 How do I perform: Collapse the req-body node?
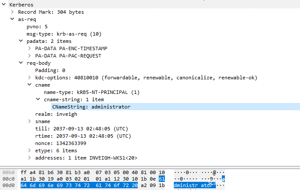coord(21,63)
